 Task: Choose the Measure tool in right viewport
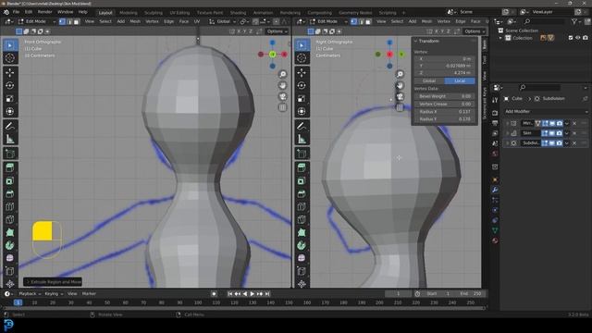tap(302, 139)
